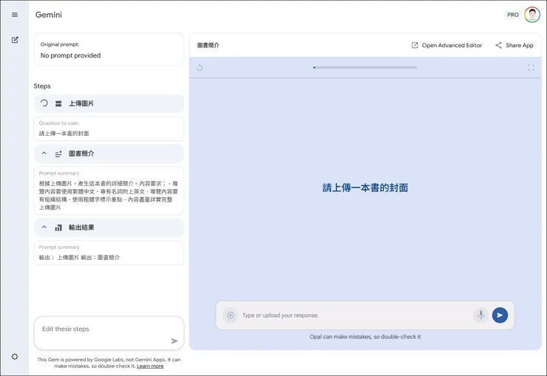Click the 請上傳一本書的封面 prompt heading

coord(365,188)
